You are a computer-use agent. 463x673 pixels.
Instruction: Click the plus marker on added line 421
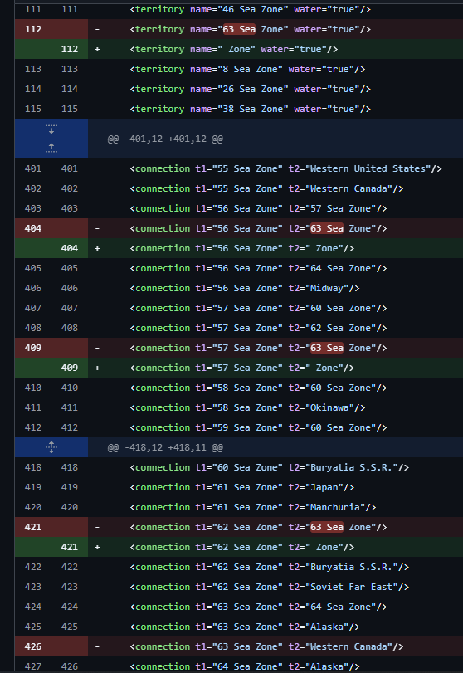97,547
